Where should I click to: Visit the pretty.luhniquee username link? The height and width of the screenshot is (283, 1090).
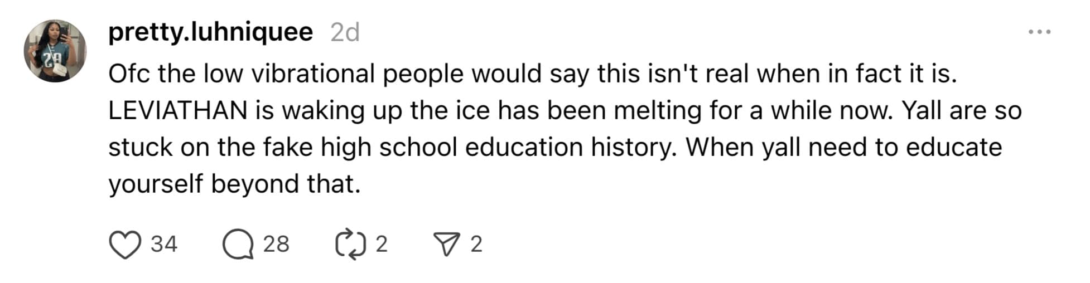(x=210, y=32)
